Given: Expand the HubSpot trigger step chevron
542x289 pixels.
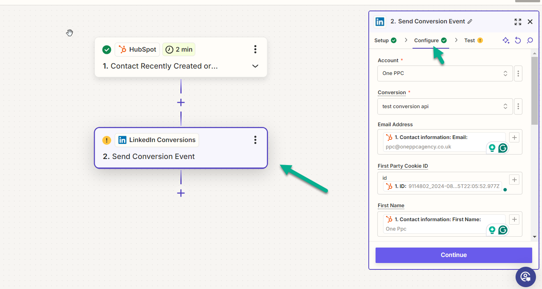Looking at the screenshot, I should 255,66.
